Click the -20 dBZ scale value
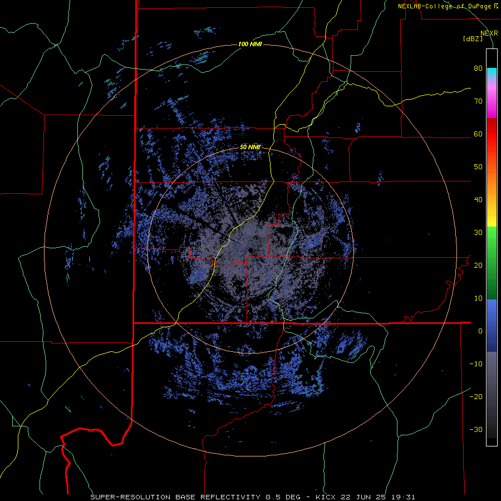Screen dimensions: 501x501 tap(476, 396)
